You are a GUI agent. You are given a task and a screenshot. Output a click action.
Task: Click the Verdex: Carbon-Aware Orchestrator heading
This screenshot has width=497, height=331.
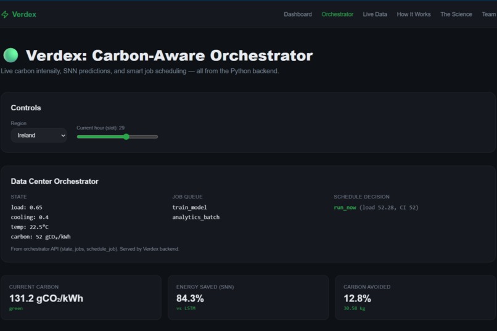pyautogui.click(x=169, y=55)
